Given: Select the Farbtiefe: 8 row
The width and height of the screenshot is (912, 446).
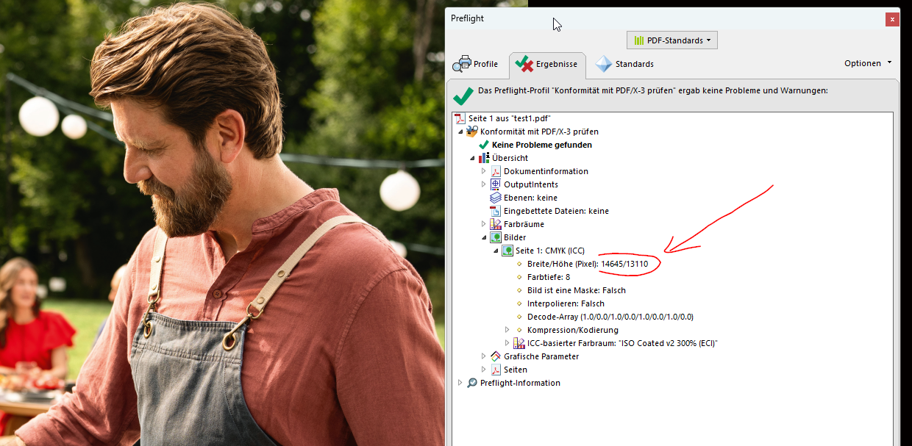Looking at the screenshot, I should 549,277.
